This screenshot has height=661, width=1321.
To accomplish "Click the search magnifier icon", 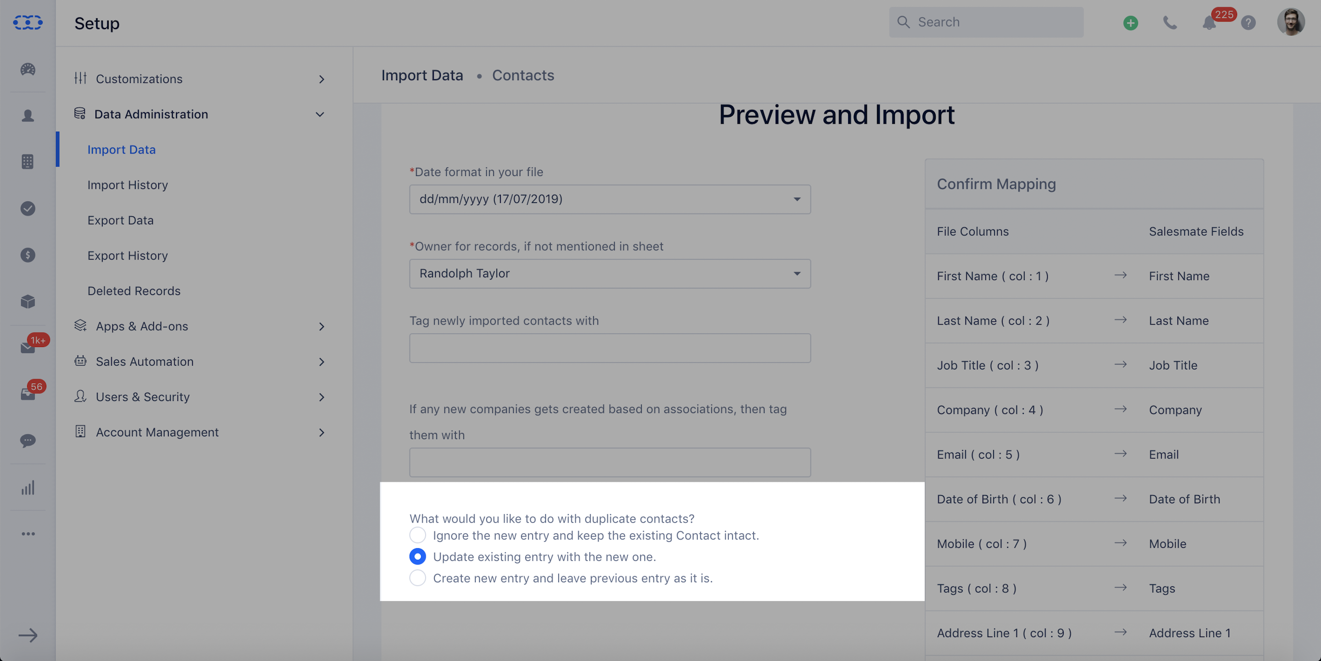I will (x=903, y=22).
